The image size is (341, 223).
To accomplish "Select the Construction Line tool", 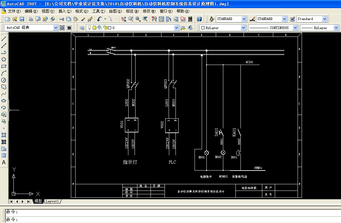I will 4,46.
